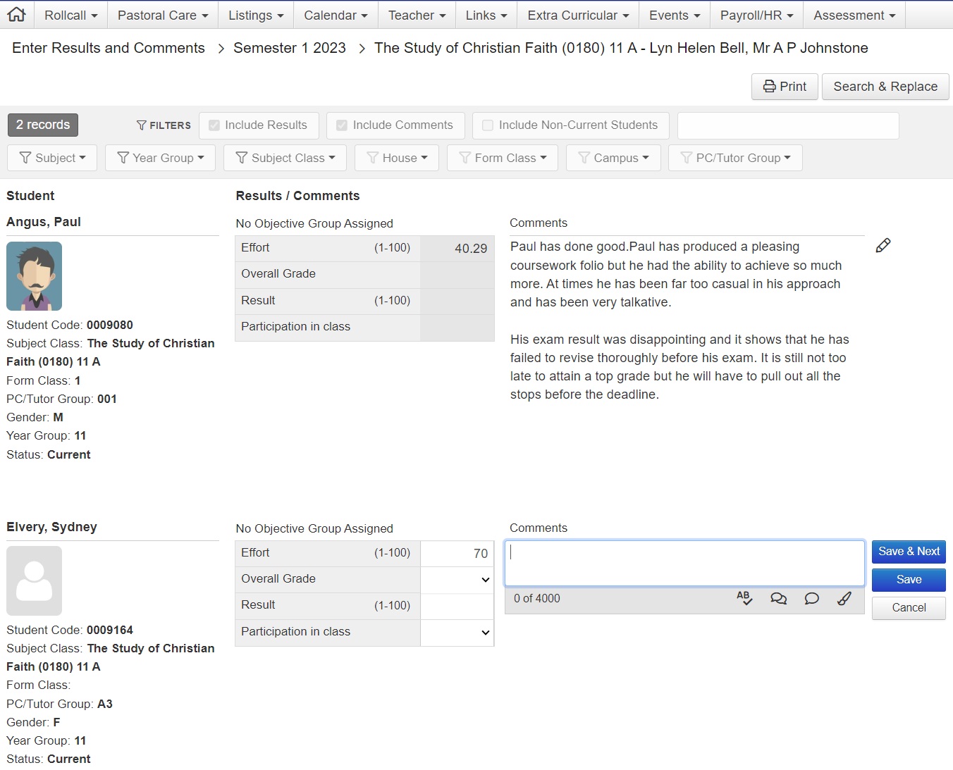Enable Include Non-Current Students checkbox

click(488, 125)
